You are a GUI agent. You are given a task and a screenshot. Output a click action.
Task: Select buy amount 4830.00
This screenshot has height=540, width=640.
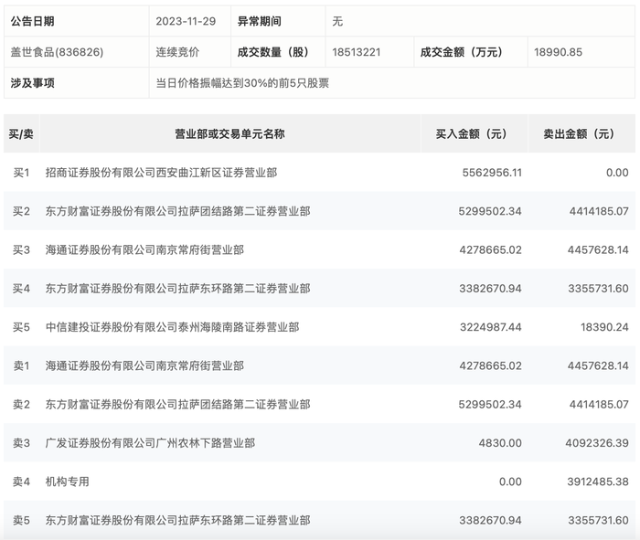[x=500, y=443]
